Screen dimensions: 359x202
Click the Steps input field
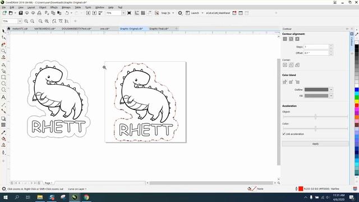click(316, 47)
